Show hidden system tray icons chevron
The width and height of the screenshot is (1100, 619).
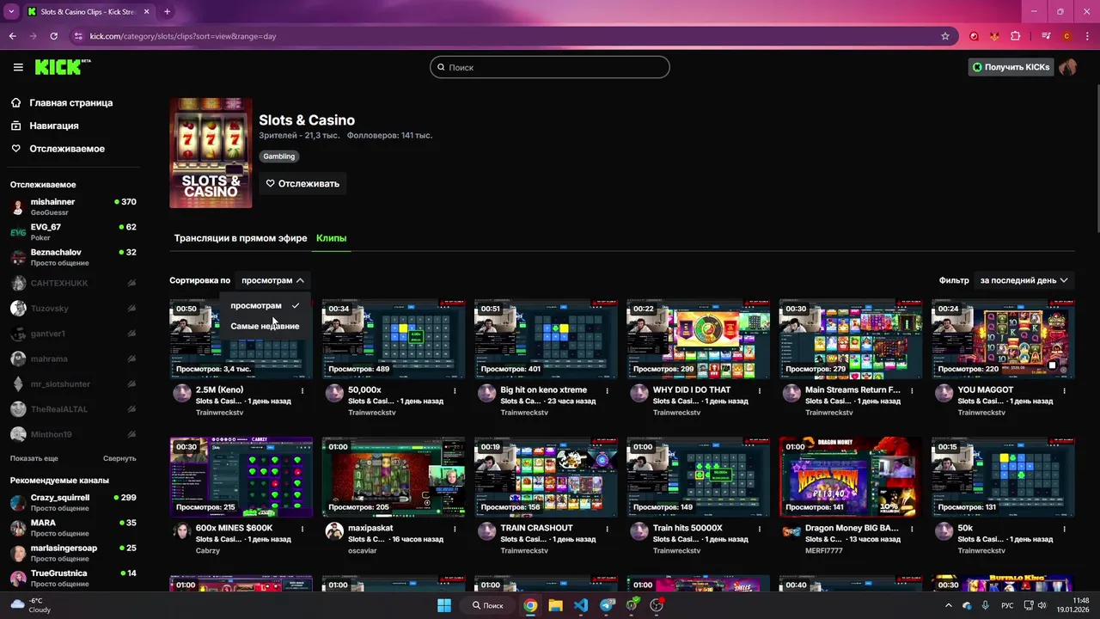click(949, 605)
